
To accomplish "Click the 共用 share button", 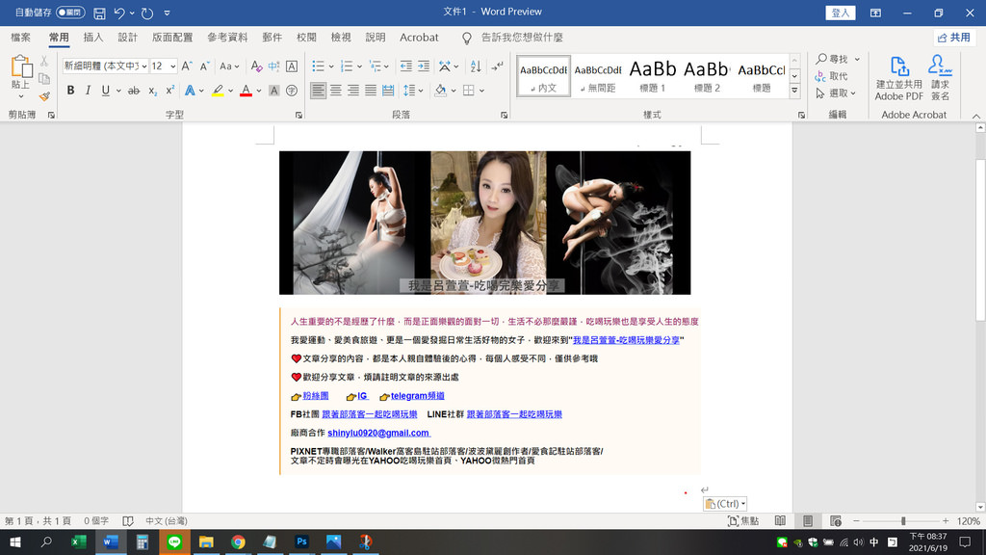I will tap(954, 38).
